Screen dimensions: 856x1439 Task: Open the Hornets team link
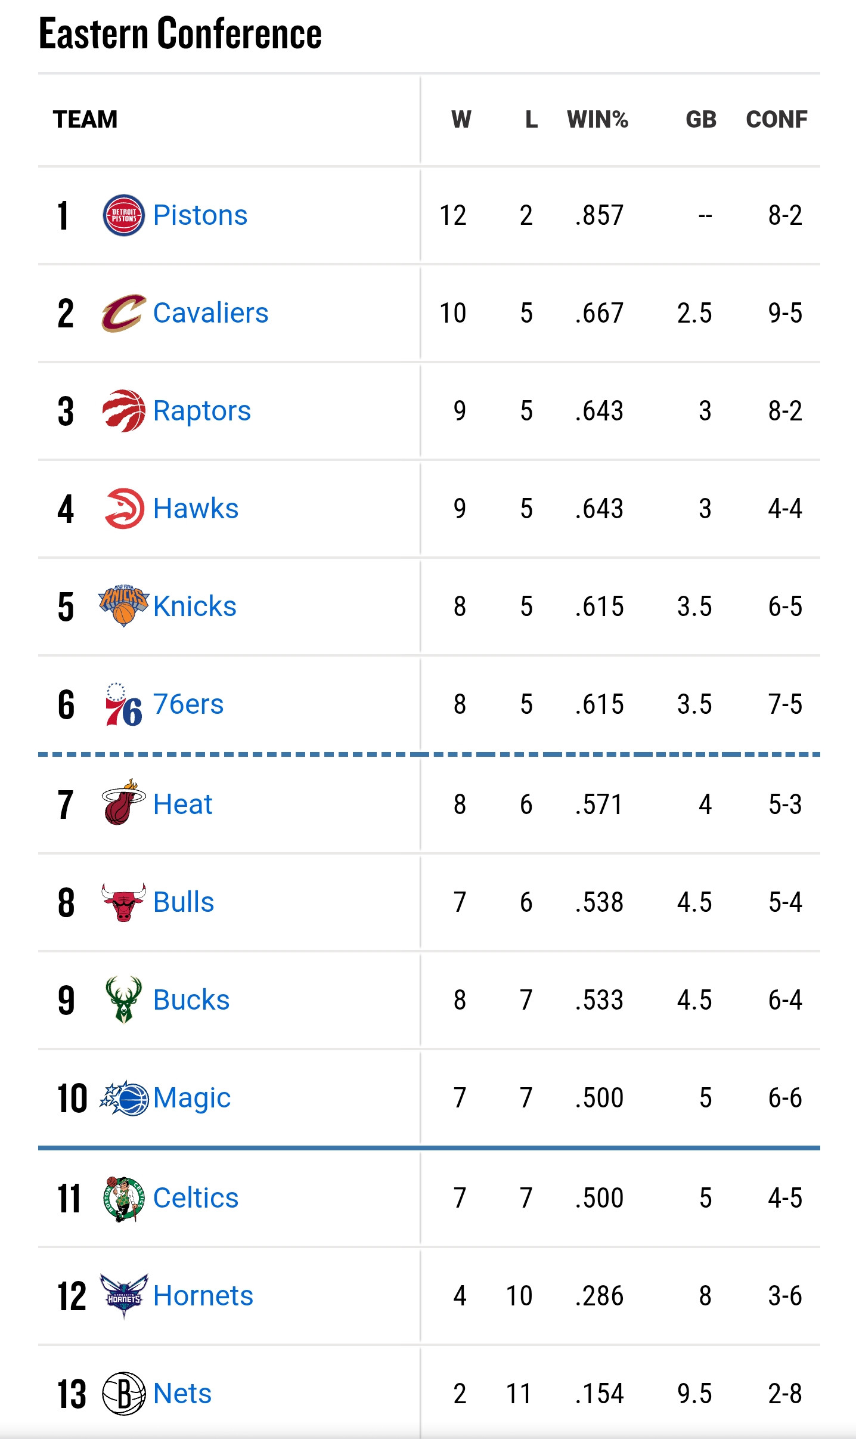coord(203,1296)
